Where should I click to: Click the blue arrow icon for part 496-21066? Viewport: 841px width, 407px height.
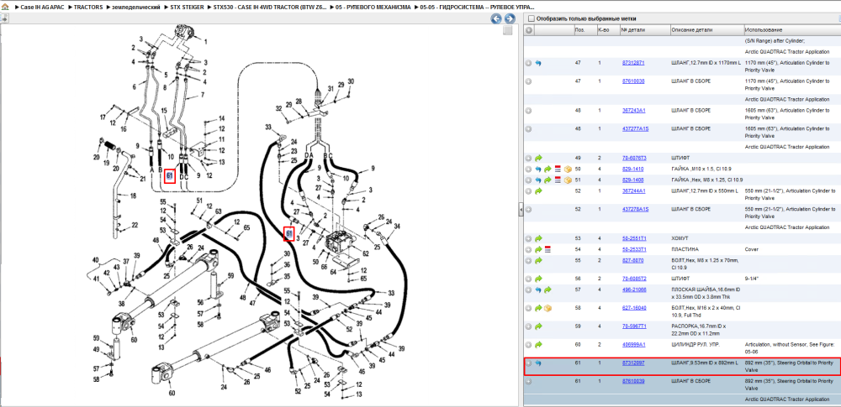point(538,290)
